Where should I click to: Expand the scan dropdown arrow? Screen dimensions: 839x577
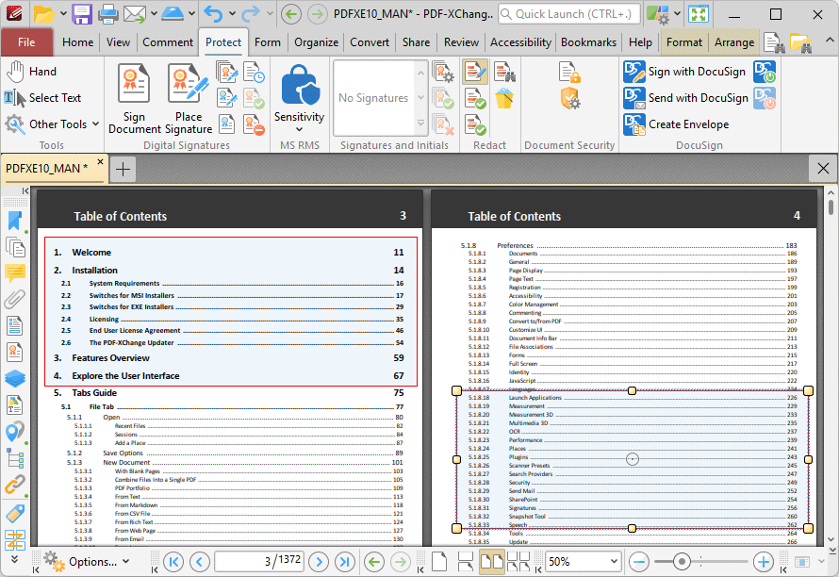(192, 14)
